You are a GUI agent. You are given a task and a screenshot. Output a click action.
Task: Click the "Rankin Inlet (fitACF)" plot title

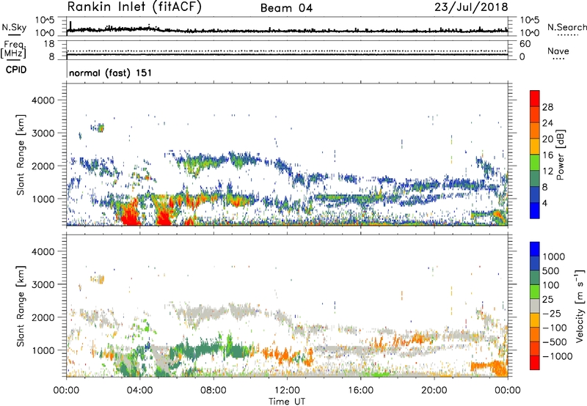(134, 7)
